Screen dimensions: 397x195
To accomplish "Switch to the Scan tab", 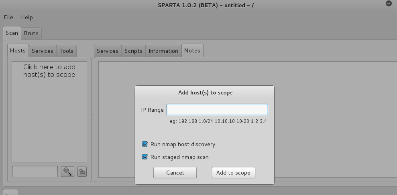I will tap(12, 33).
